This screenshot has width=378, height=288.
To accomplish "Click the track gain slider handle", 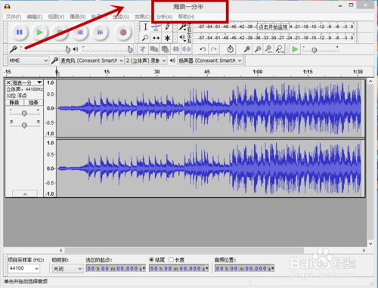I will click(x=24, y=113).
